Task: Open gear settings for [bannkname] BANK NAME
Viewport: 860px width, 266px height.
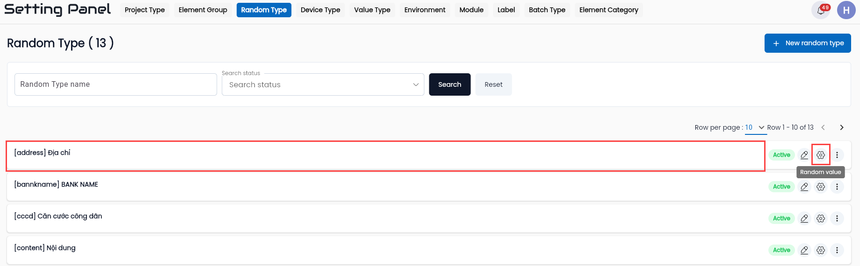Action: 821,187
